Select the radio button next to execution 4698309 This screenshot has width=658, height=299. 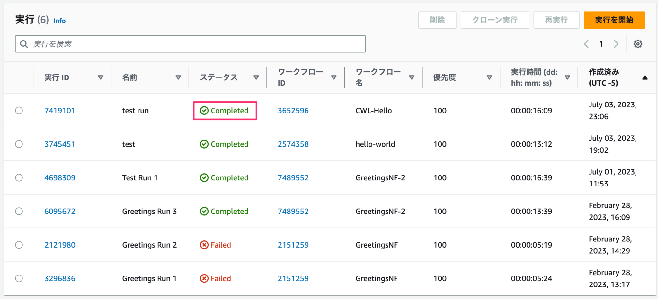(x=19, y=177)
